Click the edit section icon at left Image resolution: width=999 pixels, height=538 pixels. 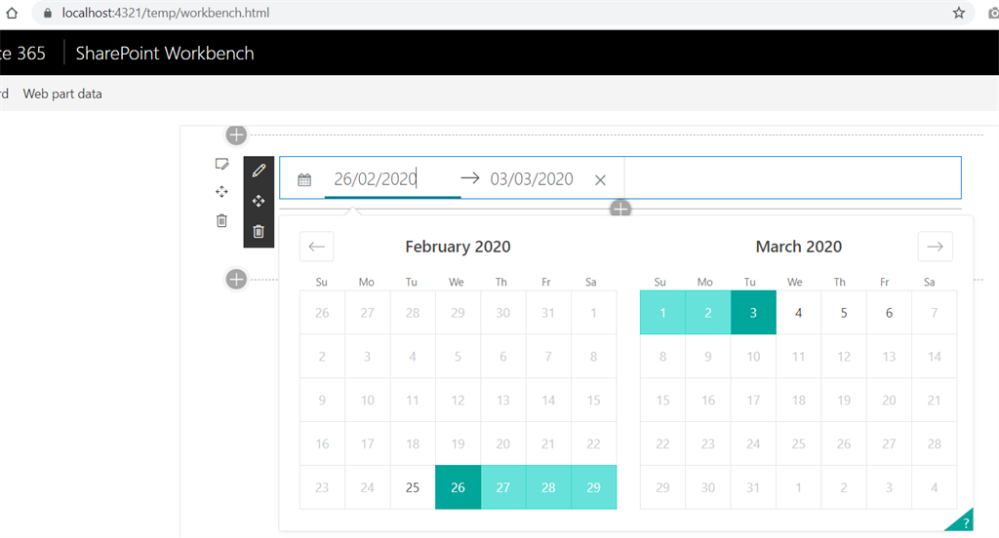pyautogui.click(x=221, y=165)
